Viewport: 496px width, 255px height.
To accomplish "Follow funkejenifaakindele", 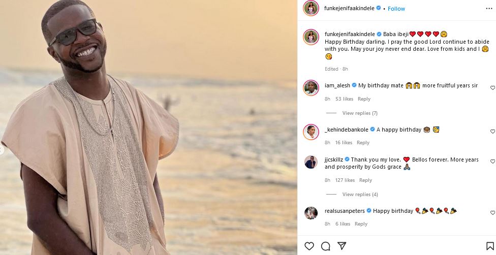I will pyautogui.click(x=396, y=9).
